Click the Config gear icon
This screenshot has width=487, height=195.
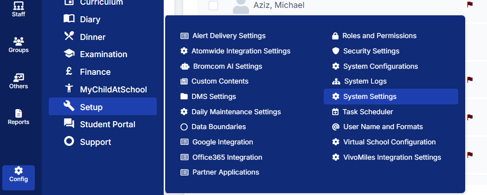tap(19, 171)
